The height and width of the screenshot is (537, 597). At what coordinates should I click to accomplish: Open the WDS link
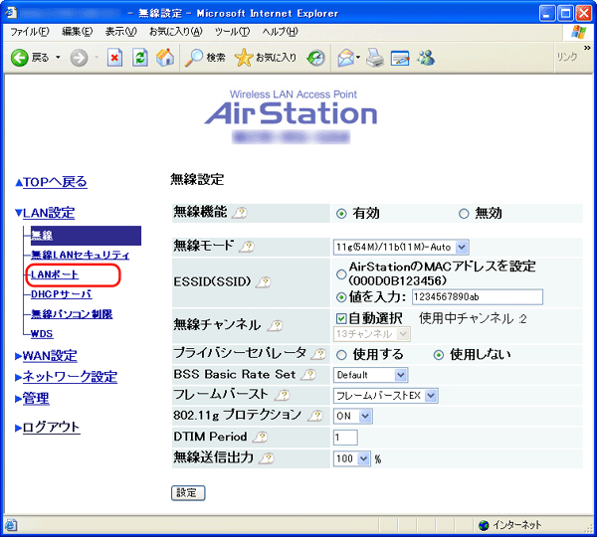click(x=42, y=334)
